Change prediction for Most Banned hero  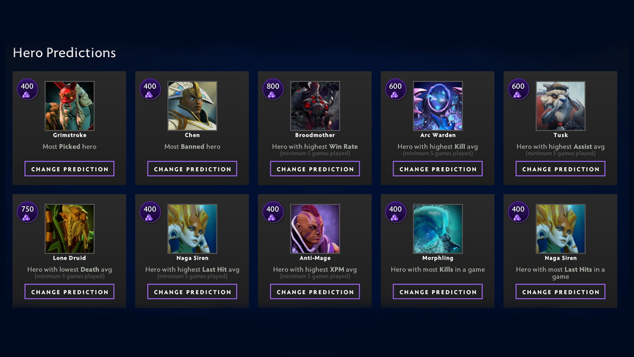192,169
